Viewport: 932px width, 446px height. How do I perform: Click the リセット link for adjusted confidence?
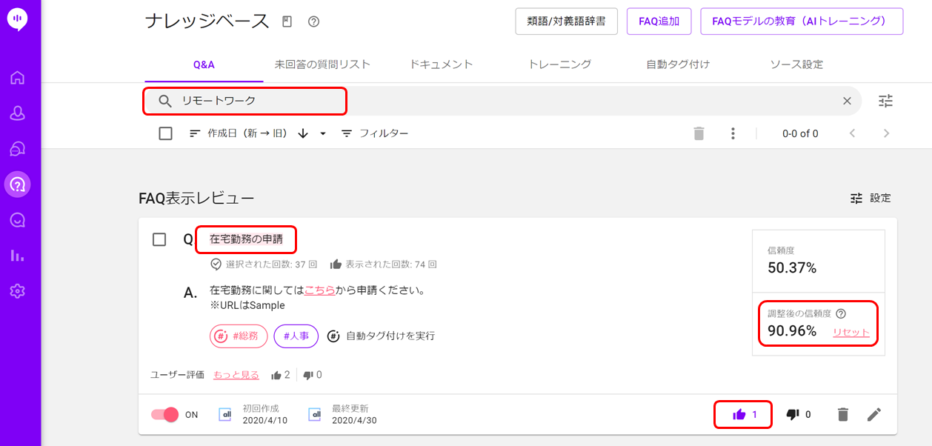coord(851,332)
